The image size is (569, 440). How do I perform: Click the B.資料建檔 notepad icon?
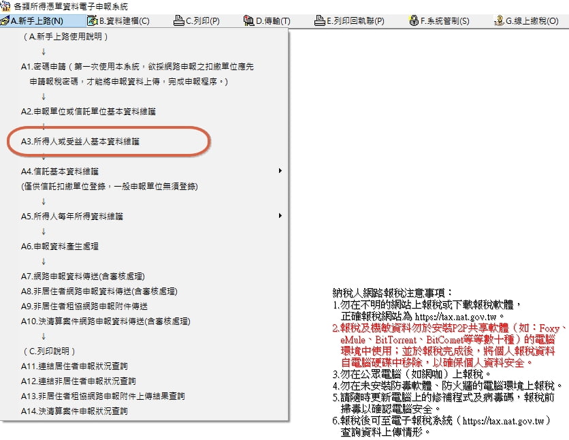(92, 21)
